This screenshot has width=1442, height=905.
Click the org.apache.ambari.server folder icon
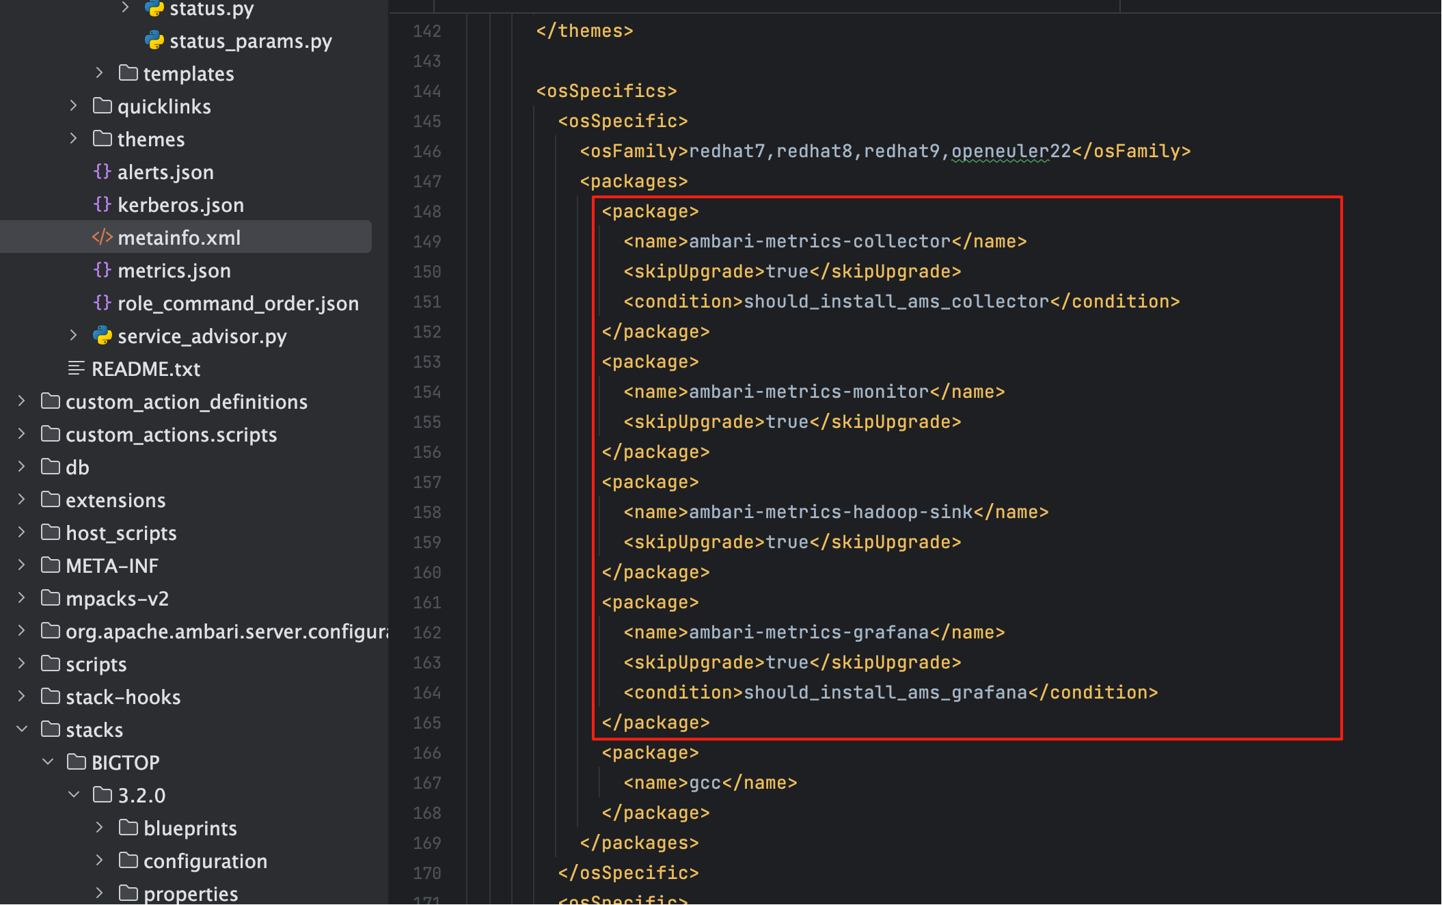pos(51,631)
